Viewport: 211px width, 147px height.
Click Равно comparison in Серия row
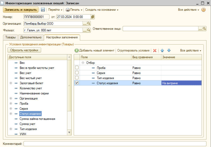pyautogui.click(x=146, y=73)
